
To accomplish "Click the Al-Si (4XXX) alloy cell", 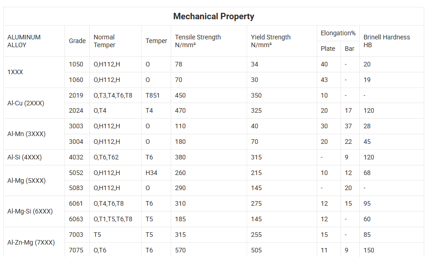I will point(24,158).
